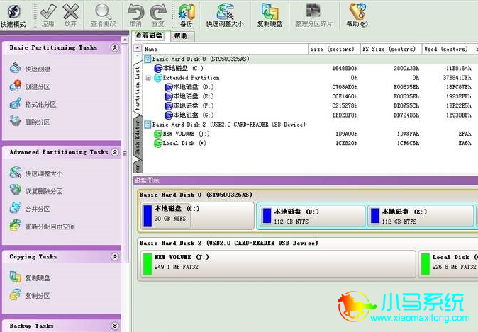Open vertical Disk Editor tab
Image resolution: width=478 pixels, height=332 pixels.
138,137
